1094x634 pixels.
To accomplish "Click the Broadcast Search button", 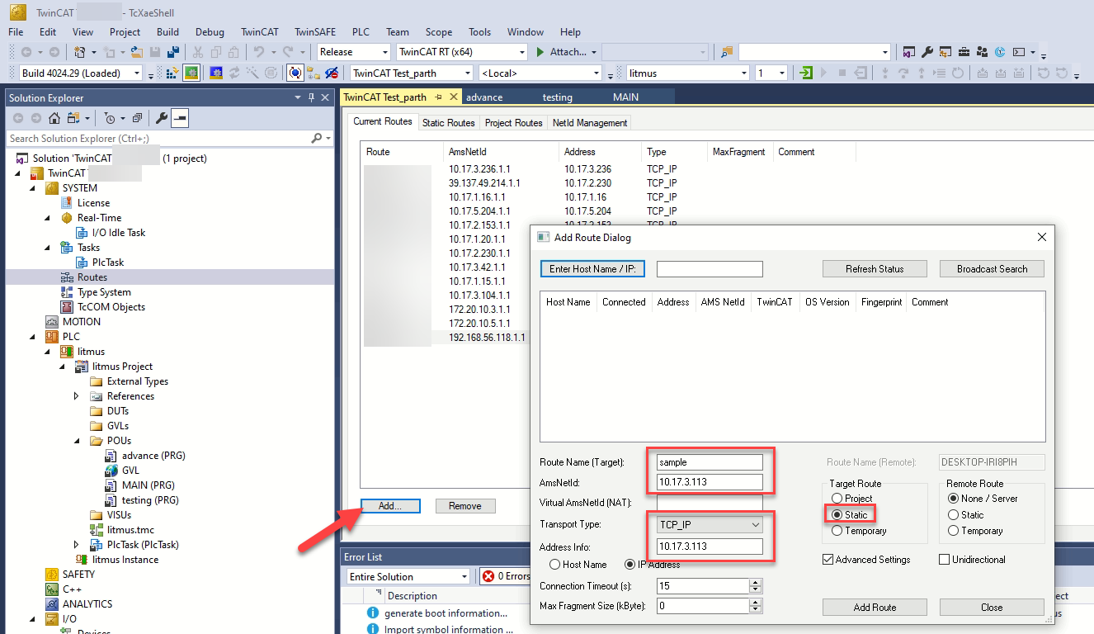I will click(992, 269).
